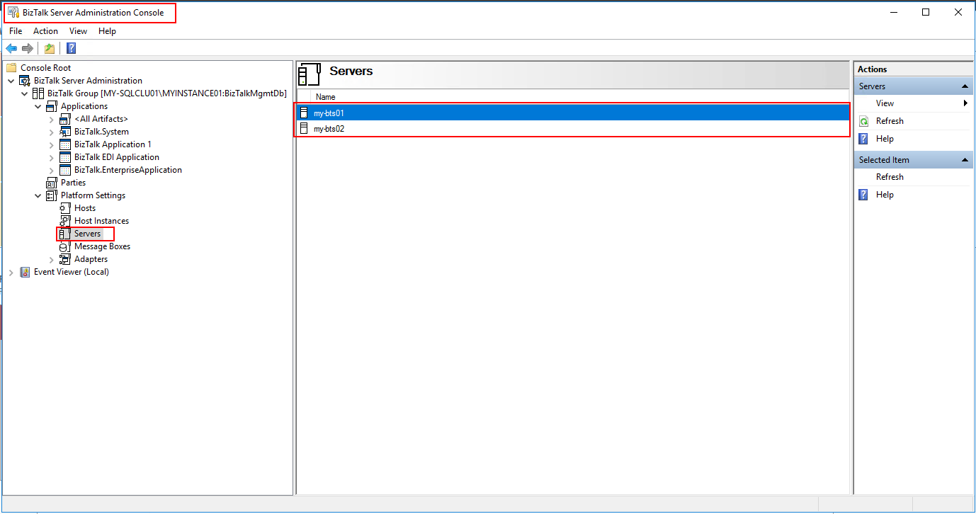This screenshot has height=514, width=976.
Task: Click the Event Viewer (Local) icon
Action: pyautogui.click(x=25, y=272)
